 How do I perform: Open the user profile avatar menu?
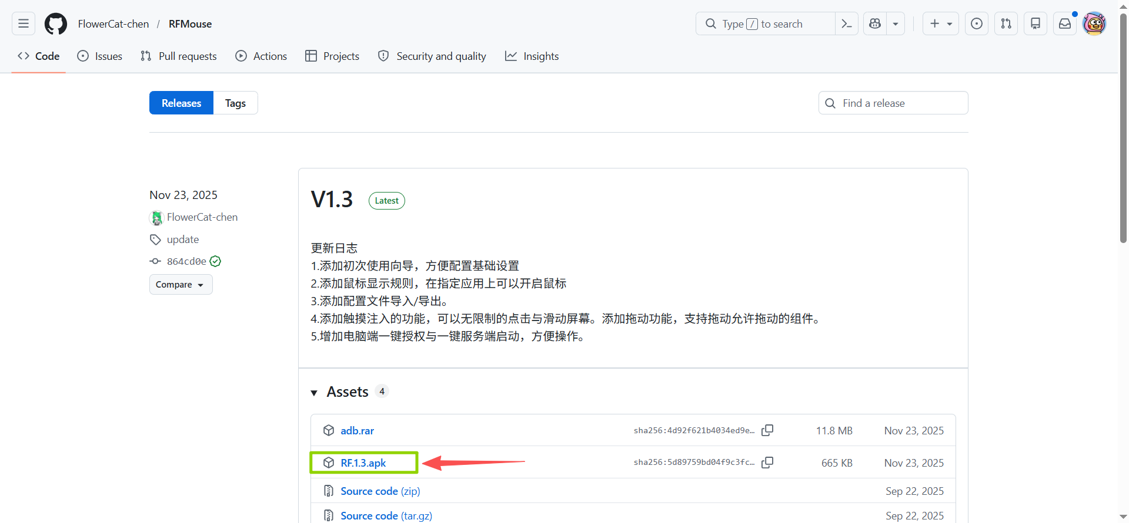pyautogui.click(x=1094, y=23)
